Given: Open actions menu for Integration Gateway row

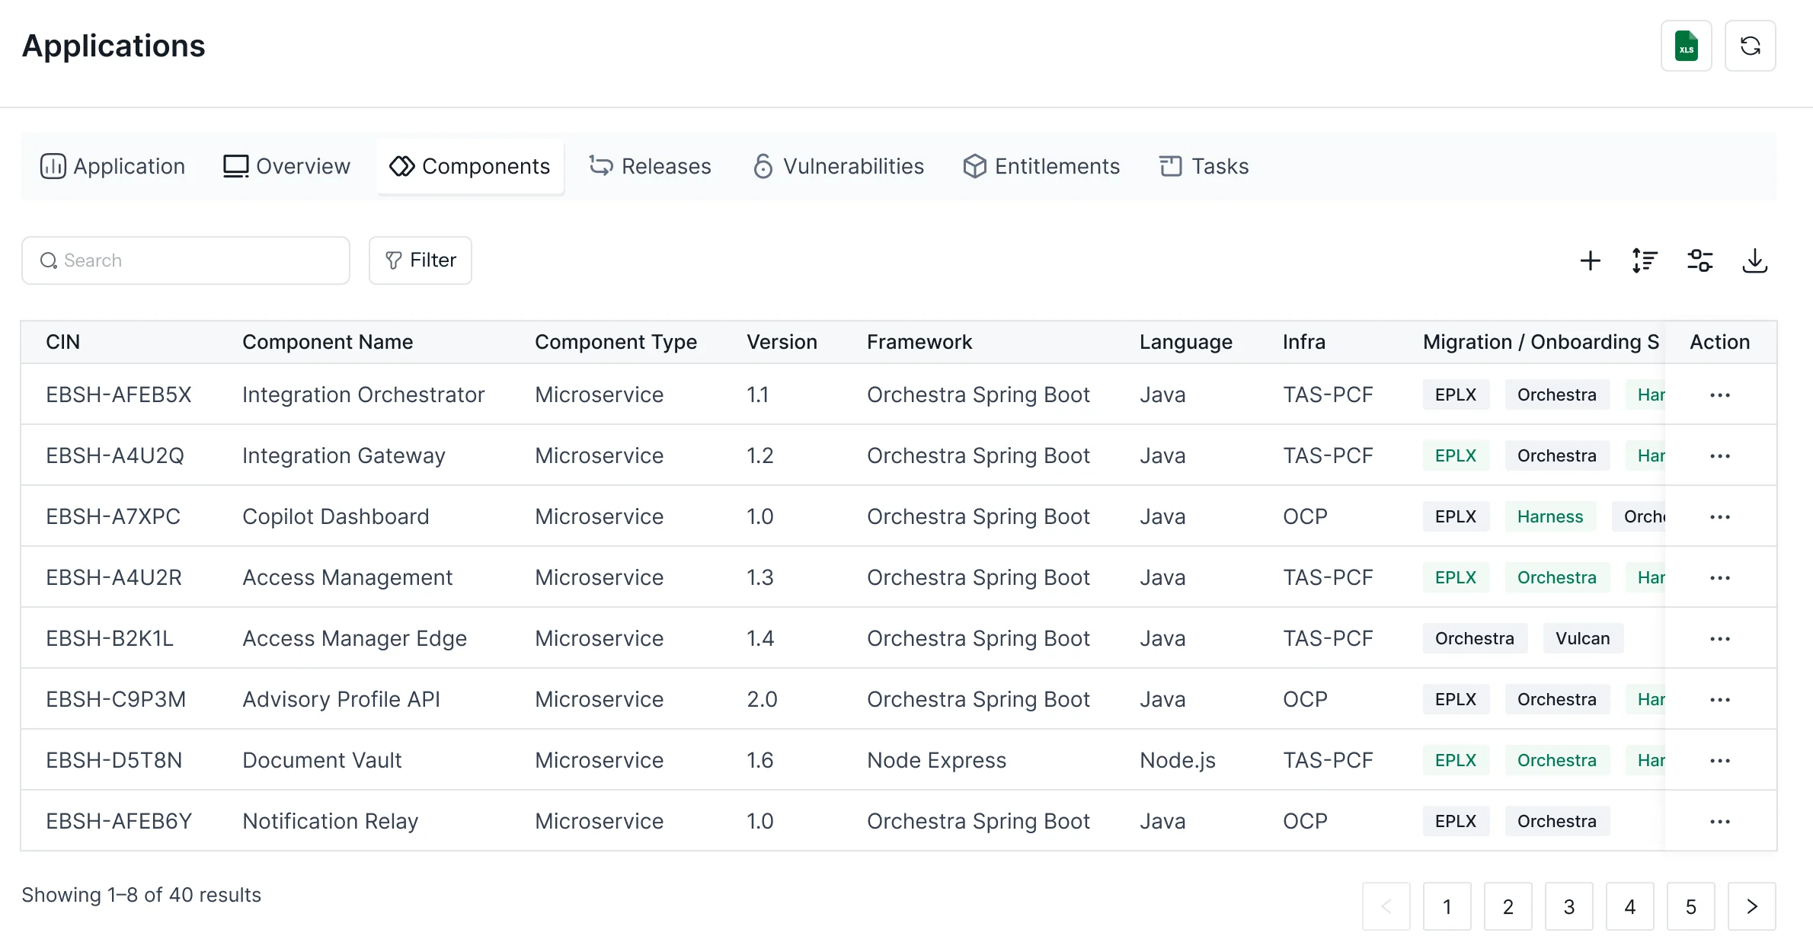Looking at the screenshot, I should (x=1719, y=455).
